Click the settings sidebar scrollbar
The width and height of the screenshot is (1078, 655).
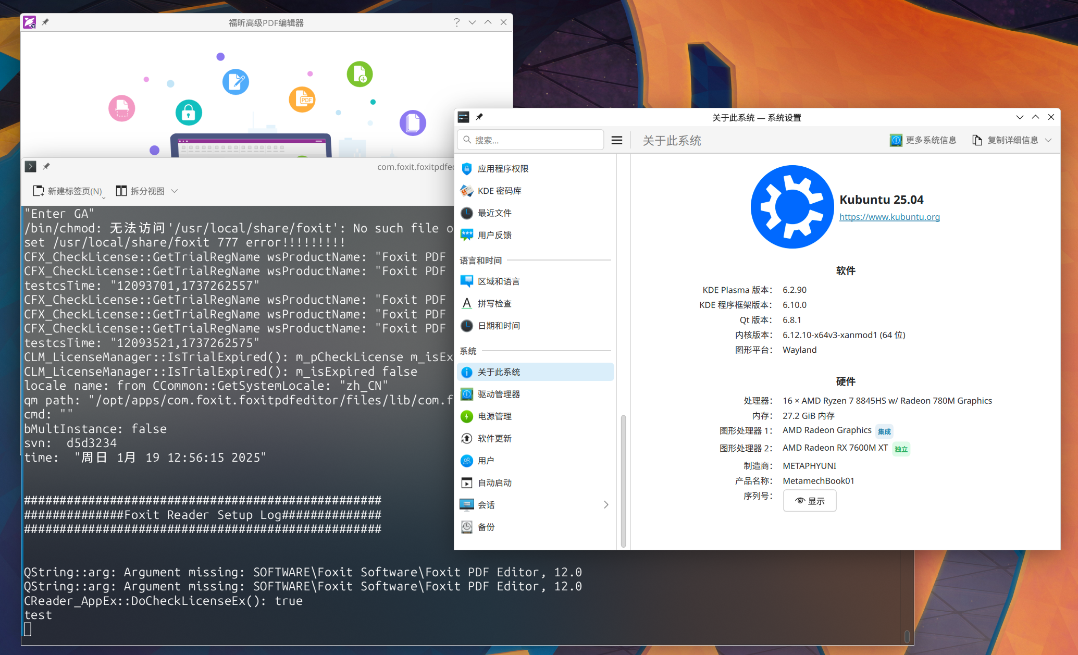tap(623, 480)
